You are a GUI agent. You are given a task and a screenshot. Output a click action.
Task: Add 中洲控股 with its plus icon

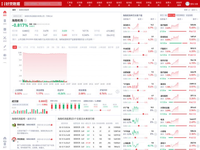tap(156, 52)
